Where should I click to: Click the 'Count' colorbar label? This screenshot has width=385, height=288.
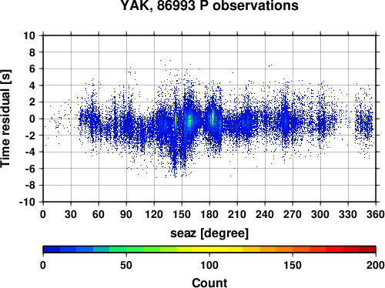tap(209, 283)
